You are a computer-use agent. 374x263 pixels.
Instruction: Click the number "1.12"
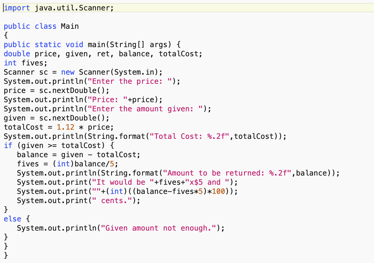coord(66,127)
